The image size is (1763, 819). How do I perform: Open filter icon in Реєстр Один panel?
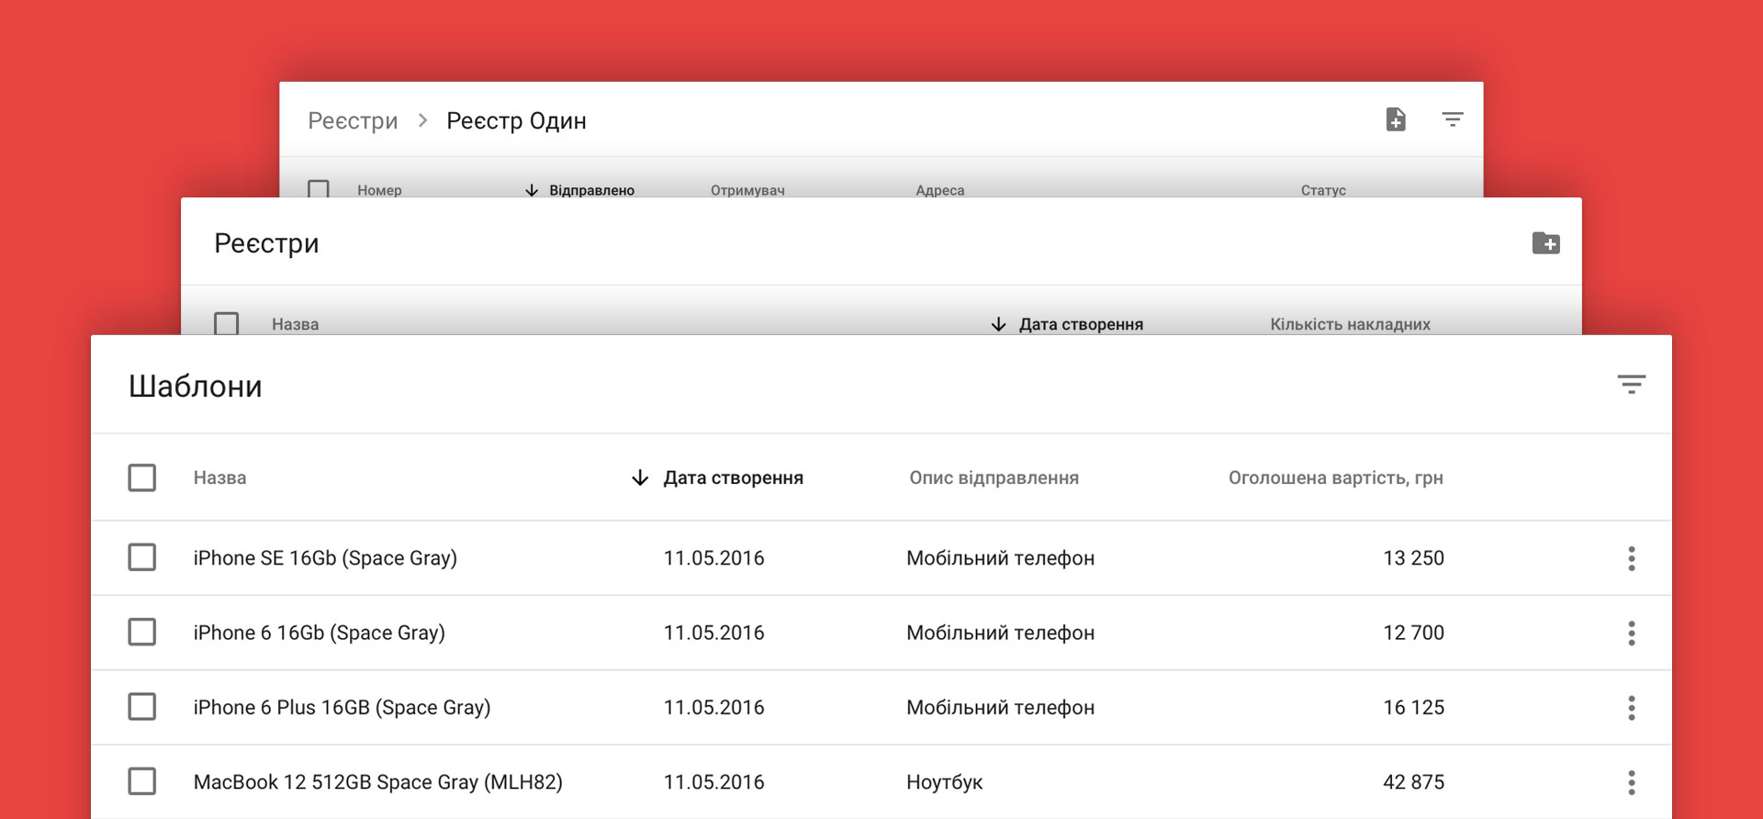[x=1453, y=119]
